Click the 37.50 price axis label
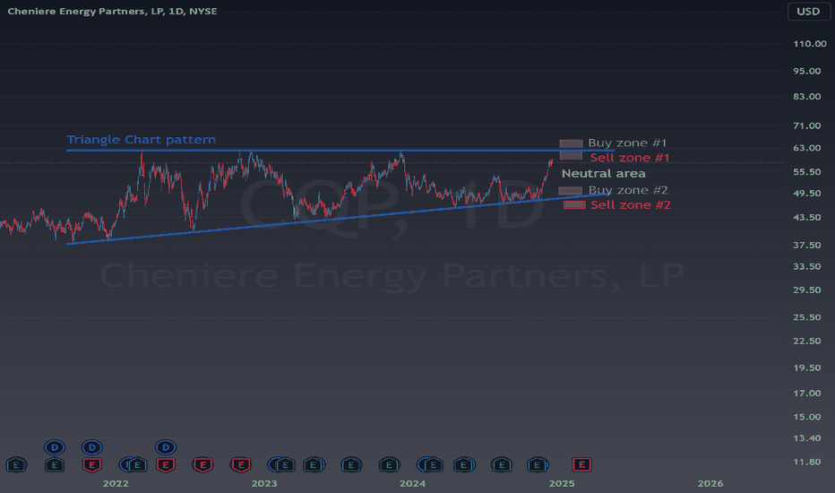This screenshot has height=493, width=835. coord(806,246)
